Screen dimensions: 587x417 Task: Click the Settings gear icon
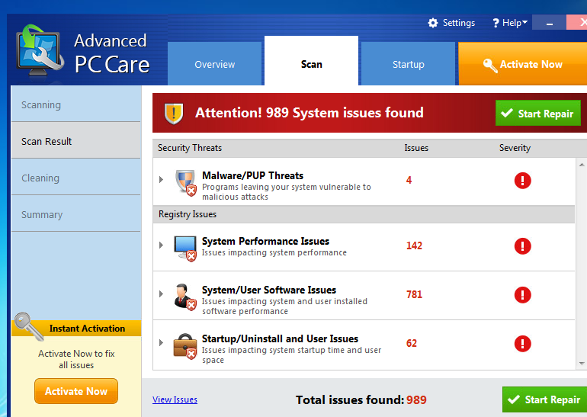click(433, 23)
